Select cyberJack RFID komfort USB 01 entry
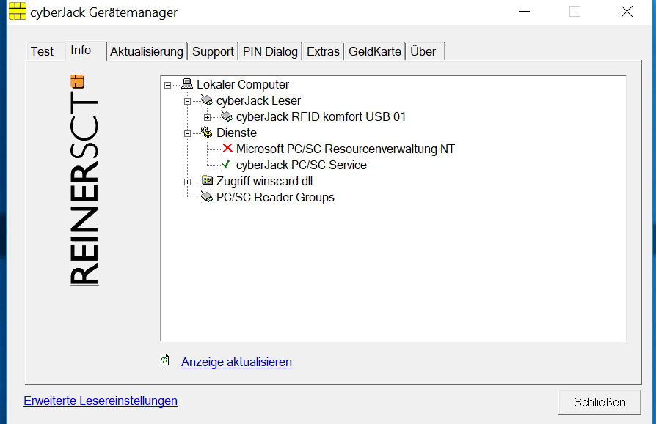Screen dimensions: 656x424 pos(321,117)
